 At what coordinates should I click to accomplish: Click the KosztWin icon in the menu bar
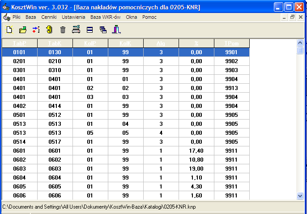point(6,17)
